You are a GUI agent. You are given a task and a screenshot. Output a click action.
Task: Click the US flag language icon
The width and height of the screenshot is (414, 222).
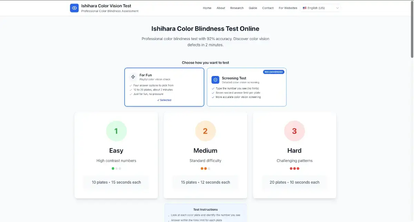pos(305,8)
